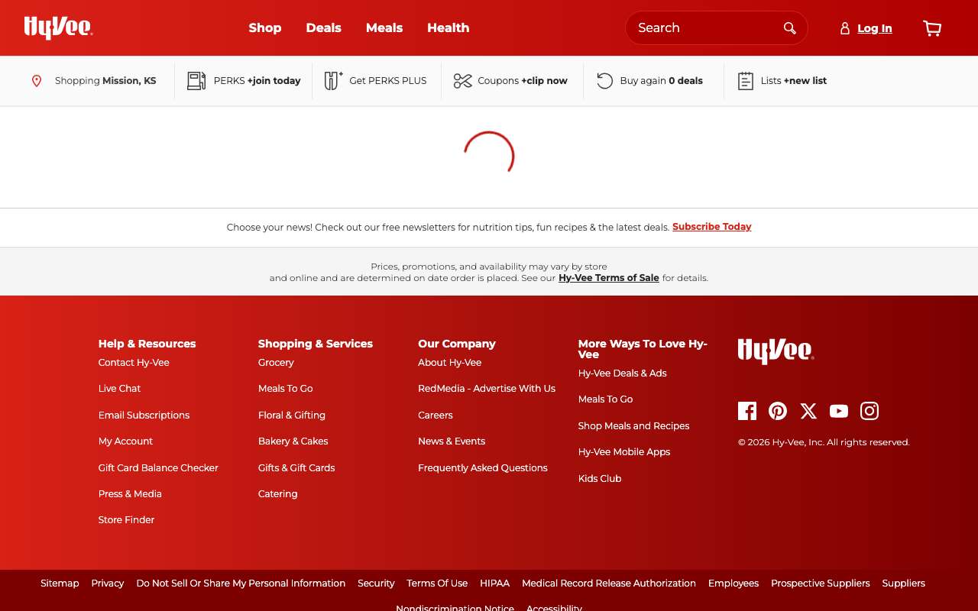Image resolution: width=978 pixels, height=611 pixels.
Task: Click the coupons scissors icon
Action: 462,81
